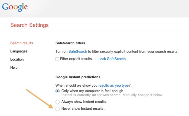
Task: Click the SafeSearch filters section heading
Action: click(x=70, y=43)
